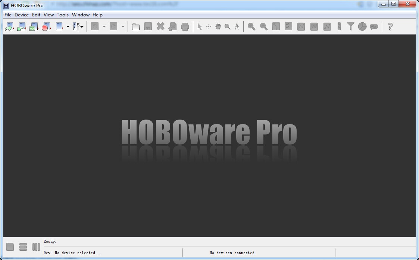419x260 pixels.
Task: Expand the Select Device dropdown arrow
Action: 68,26
